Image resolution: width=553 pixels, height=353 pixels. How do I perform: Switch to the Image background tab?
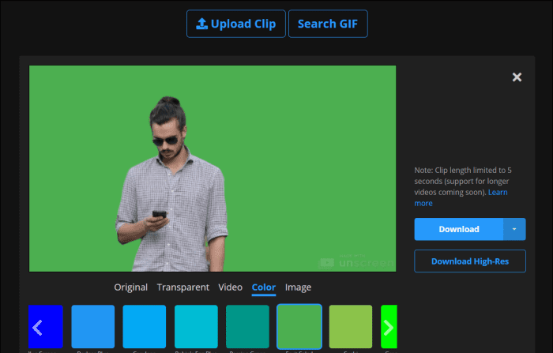[x=298, y=287]
